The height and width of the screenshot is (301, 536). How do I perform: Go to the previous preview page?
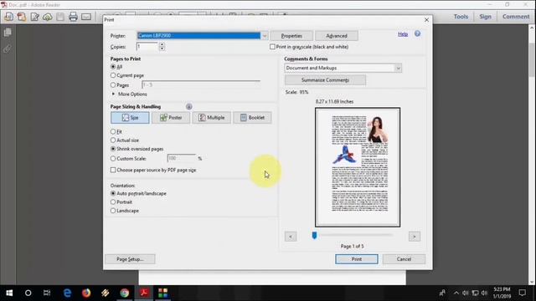click(291, 236)
